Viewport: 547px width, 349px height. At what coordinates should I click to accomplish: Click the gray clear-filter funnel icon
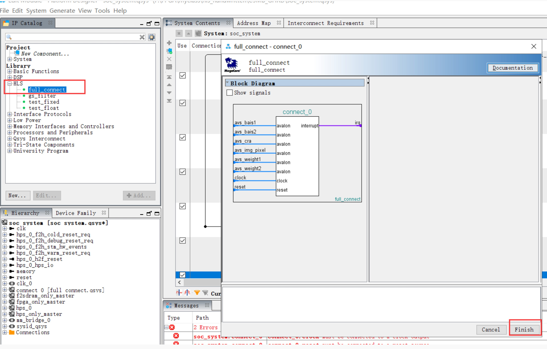205,293
